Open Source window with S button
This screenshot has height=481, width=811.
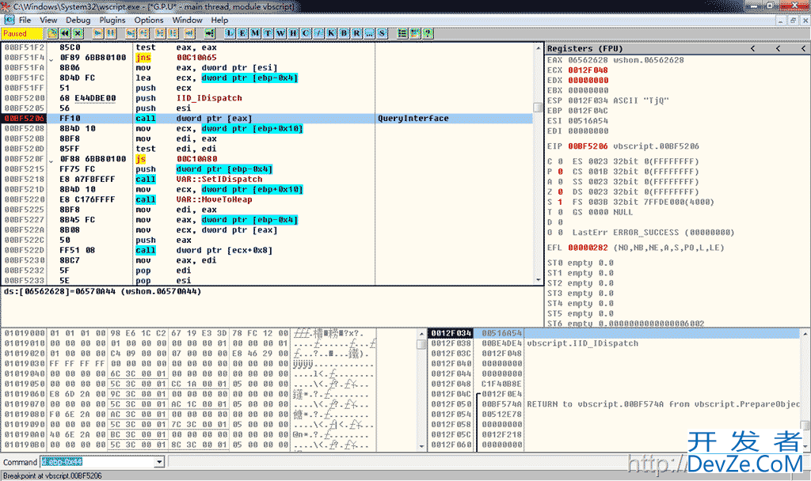(x=382, y=33)
